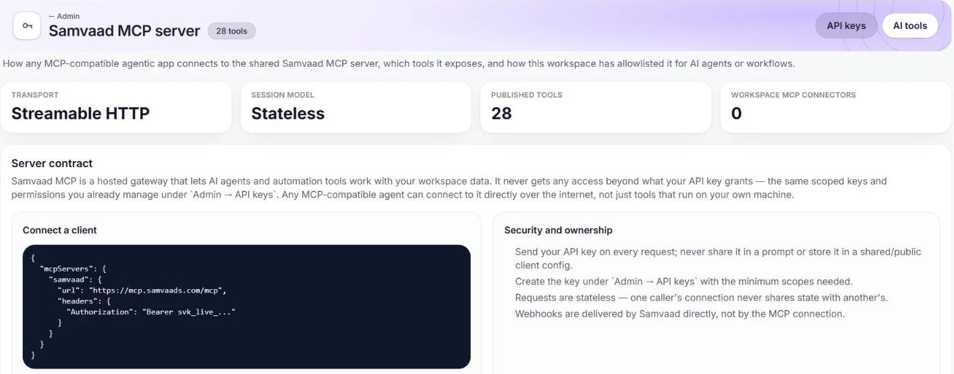
Task: Click the mcp.samvaads.com URL line in code
Action: [142, 290]
